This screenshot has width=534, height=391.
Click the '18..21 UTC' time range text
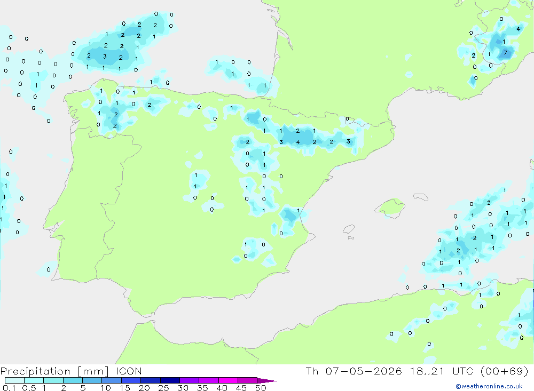point(442,371)
